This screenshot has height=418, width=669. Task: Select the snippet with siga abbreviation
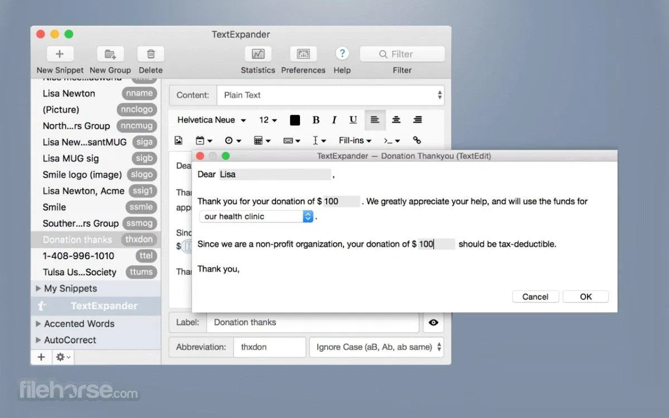[96, 142]
